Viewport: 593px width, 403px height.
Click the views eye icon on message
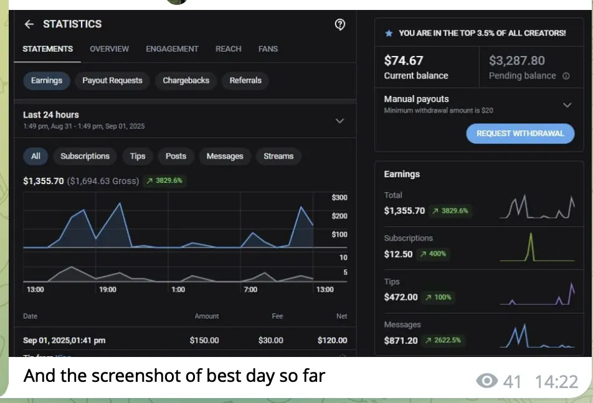[x=486, y=381]
